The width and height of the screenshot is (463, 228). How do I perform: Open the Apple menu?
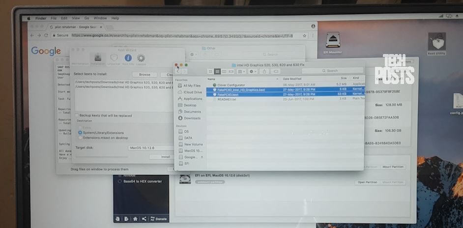coord(29,18)
